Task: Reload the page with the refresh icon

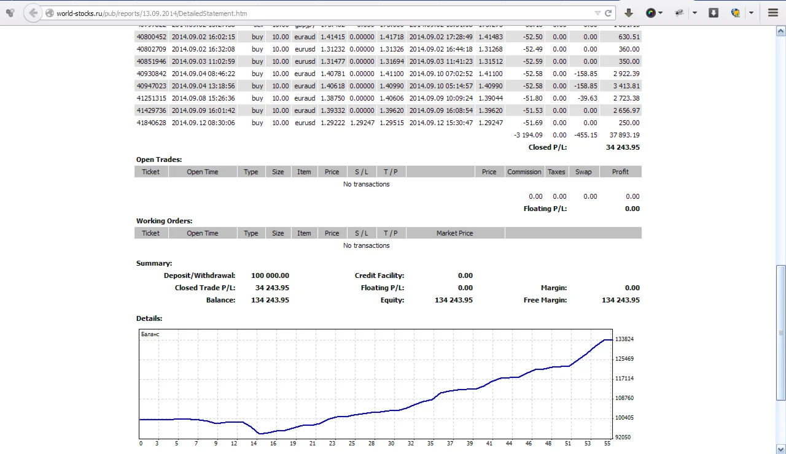Action: (x=609, y=13)
